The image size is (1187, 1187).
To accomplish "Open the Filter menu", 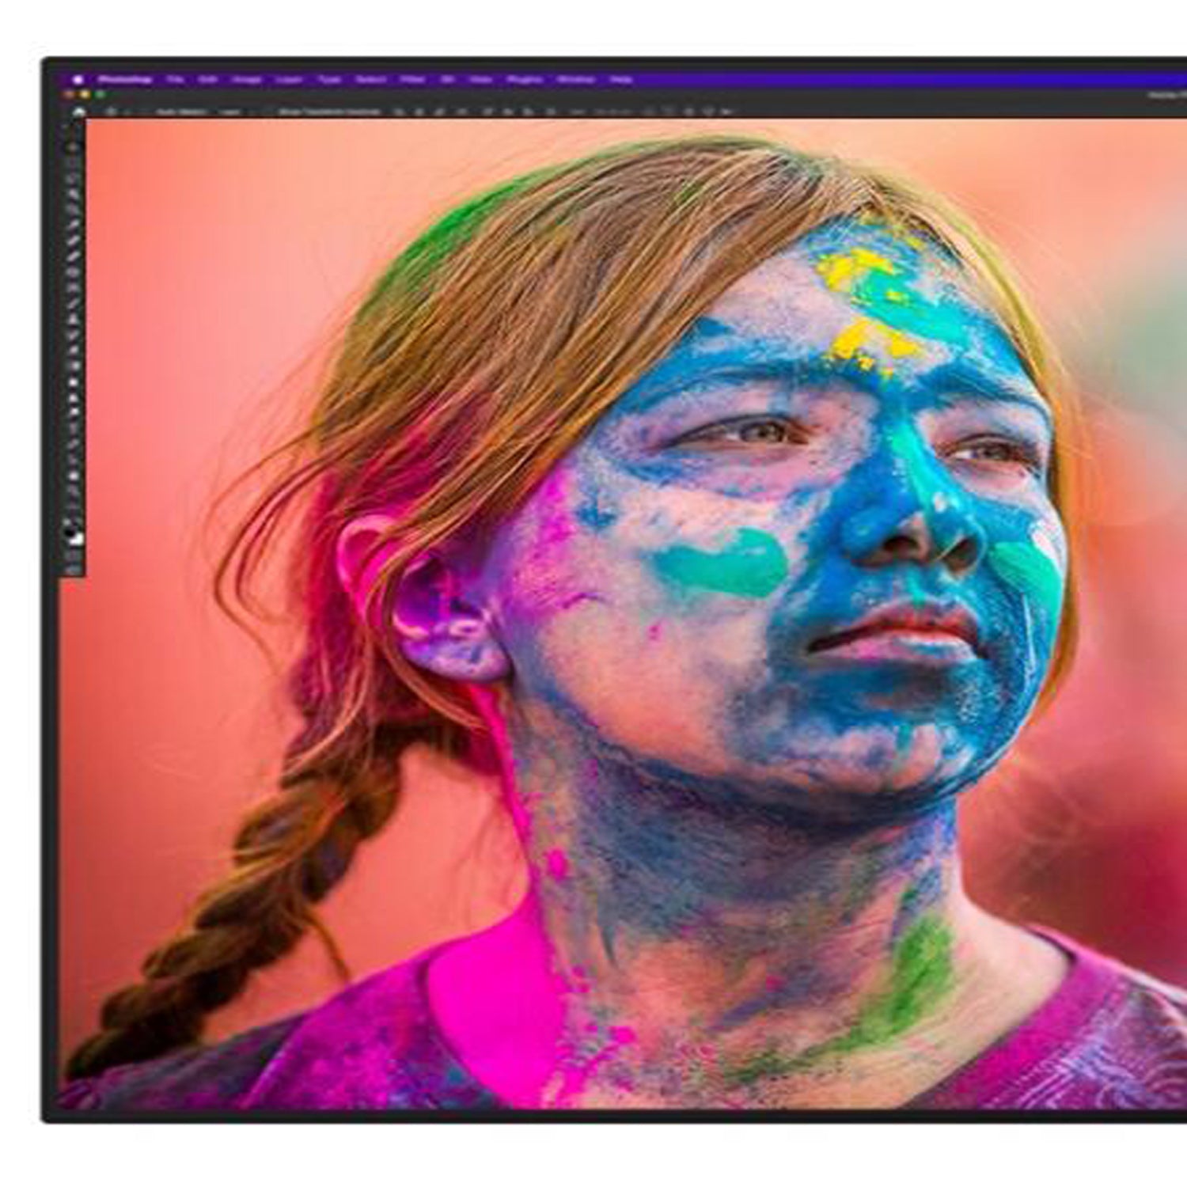I will coord(412,79).
